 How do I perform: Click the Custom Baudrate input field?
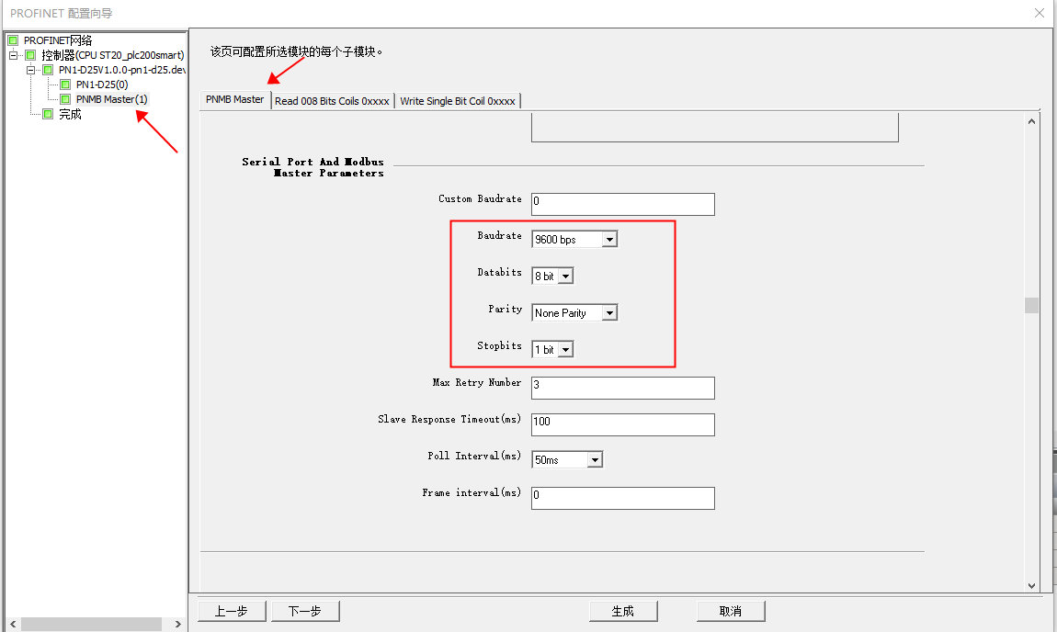(x=622, y=204)
